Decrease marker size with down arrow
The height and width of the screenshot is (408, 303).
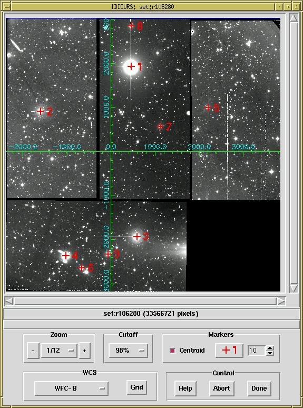pos(270,353)
